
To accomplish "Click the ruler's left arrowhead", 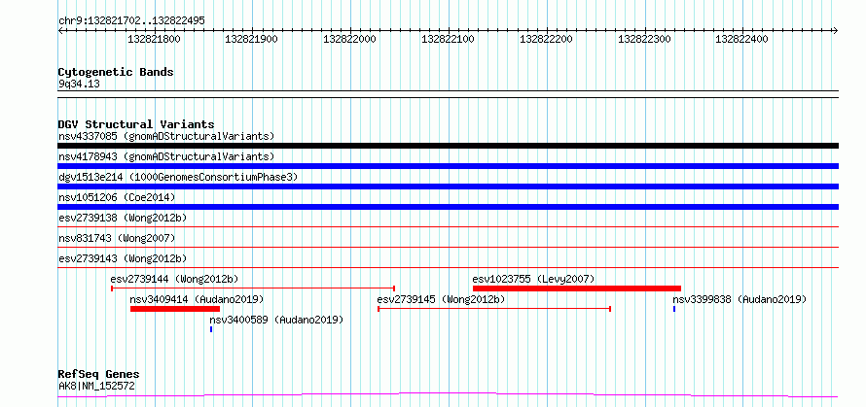I will 60,30.
